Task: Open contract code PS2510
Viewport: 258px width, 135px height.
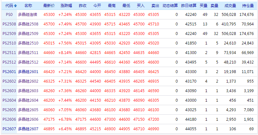Action: coord(9,43)
